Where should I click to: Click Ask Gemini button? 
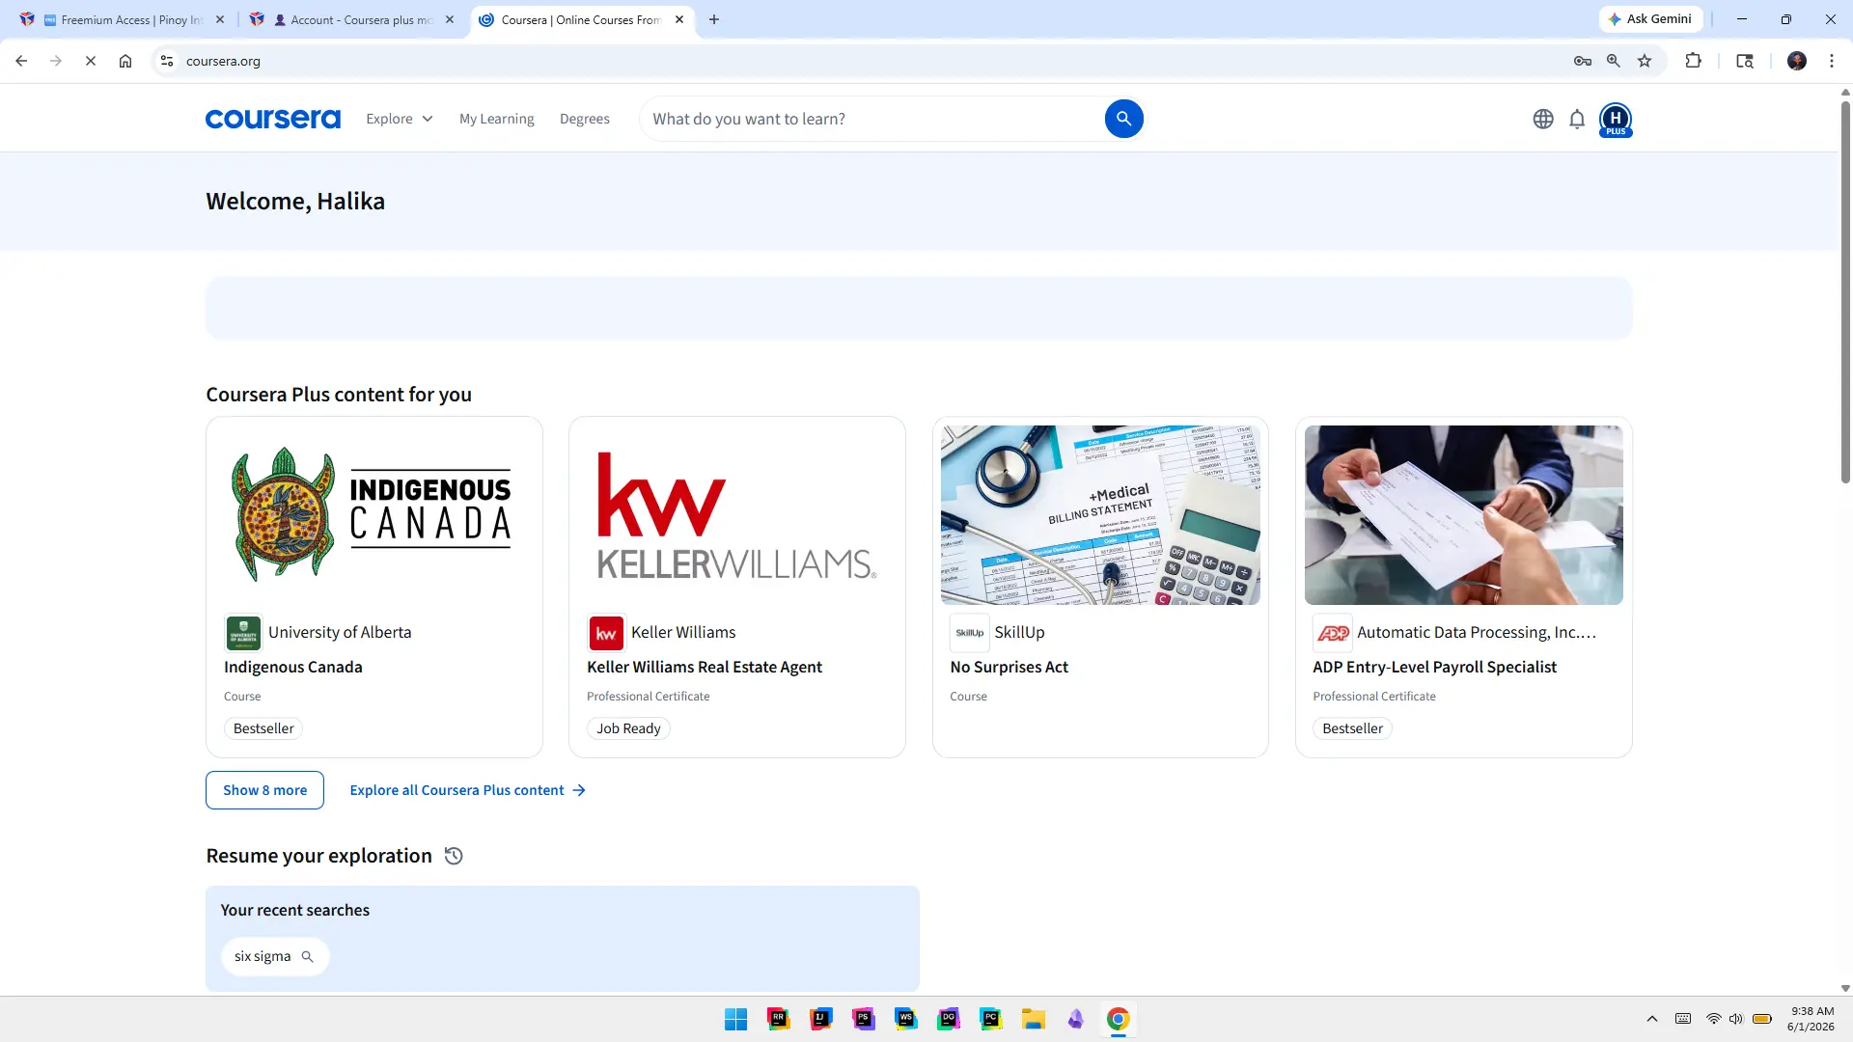[x=1650, y=19]
